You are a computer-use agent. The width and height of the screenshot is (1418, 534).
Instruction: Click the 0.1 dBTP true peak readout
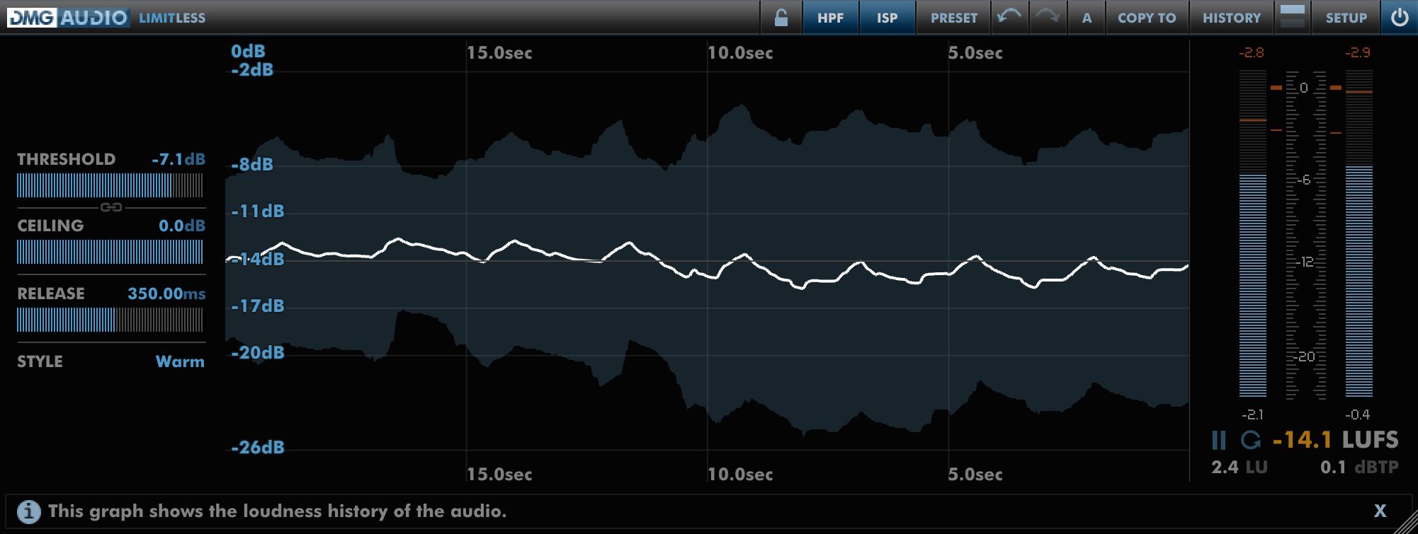tap(1359, 467)
